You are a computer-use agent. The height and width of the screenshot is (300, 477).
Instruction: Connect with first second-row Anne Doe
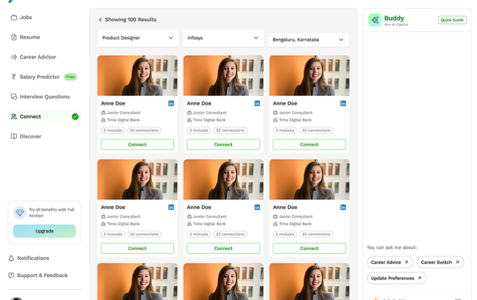137,248
